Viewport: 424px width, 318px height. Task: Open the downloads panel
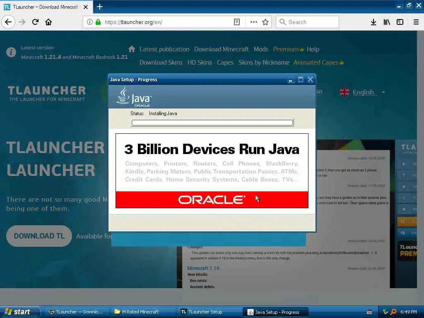point(373,22)
